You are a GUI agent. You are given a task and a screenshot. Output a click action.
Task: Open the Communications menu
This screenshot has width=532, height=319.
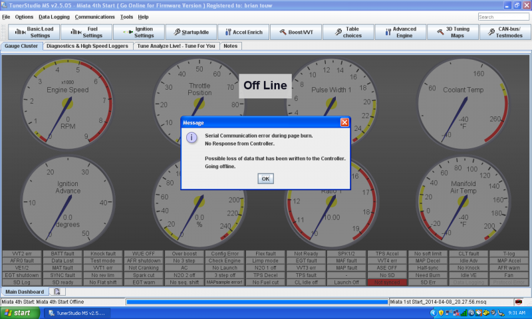94,17
